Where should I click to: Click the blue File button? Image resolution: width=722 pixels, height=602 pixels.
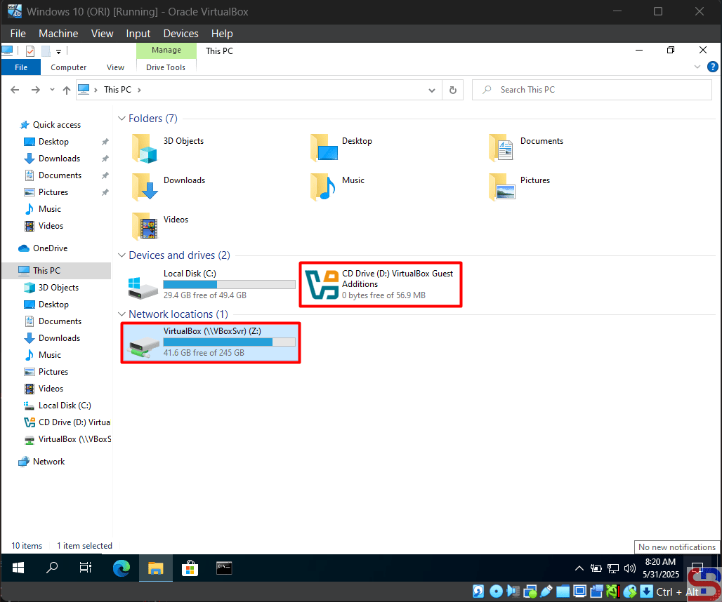pos(21,67)
